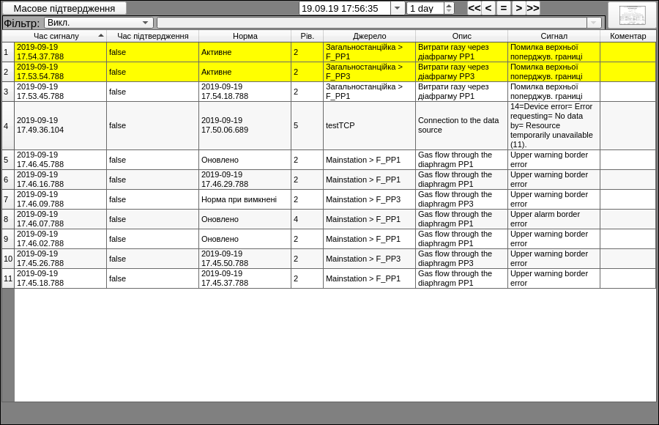Click the Масове підтвердження button

(x=64, y=8)
